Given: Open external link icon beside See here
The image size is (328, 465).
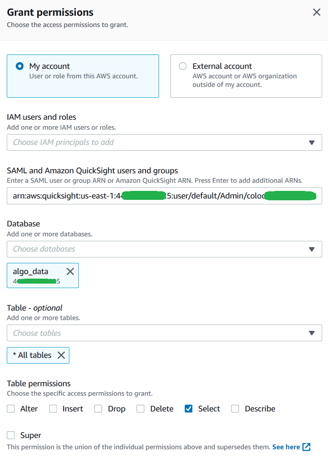Looking at the screenshot, I should coord(306,447).
